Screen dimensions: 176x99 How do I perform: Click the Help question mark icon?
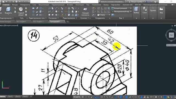point(155,2)
